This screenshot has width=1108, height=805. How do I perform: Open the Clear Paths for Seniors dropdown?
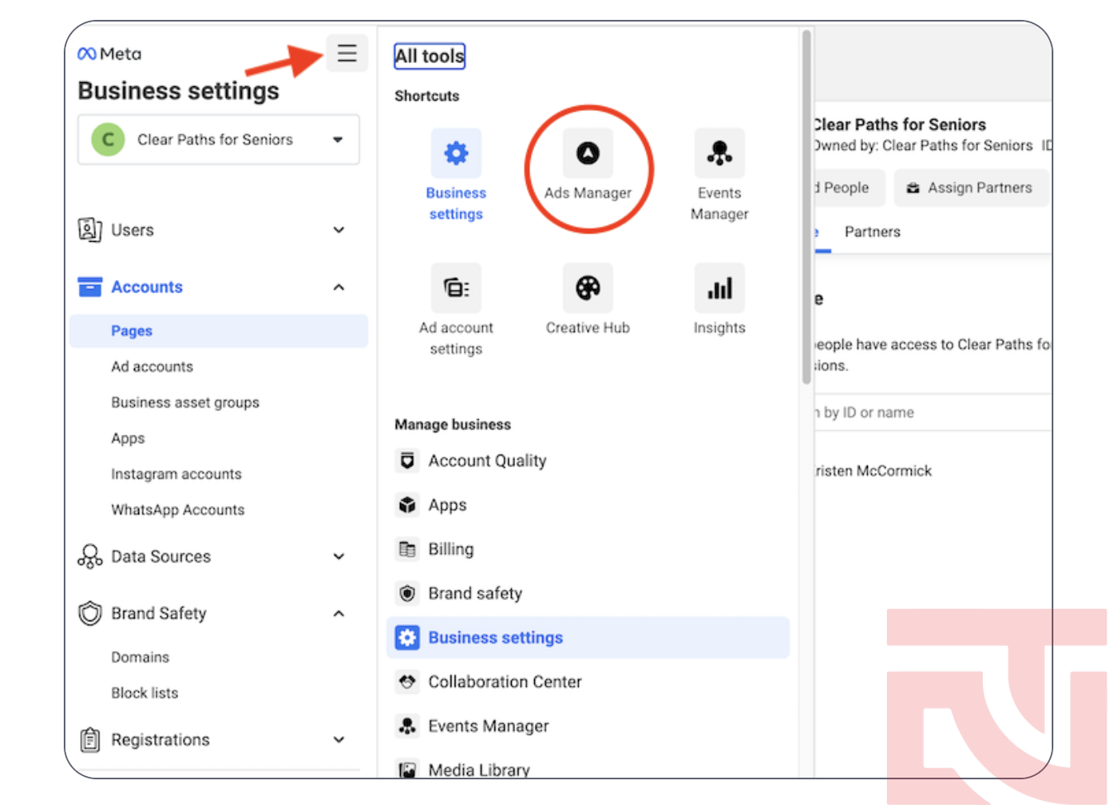[x=219, y=140]
